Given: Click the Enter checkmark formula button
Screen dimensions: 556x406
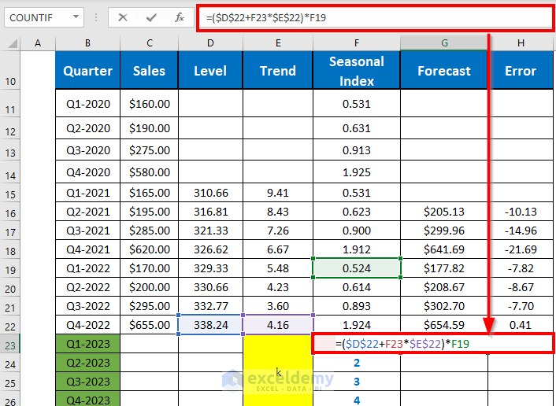Looking at the screenshot, I should tap(151, 17).
